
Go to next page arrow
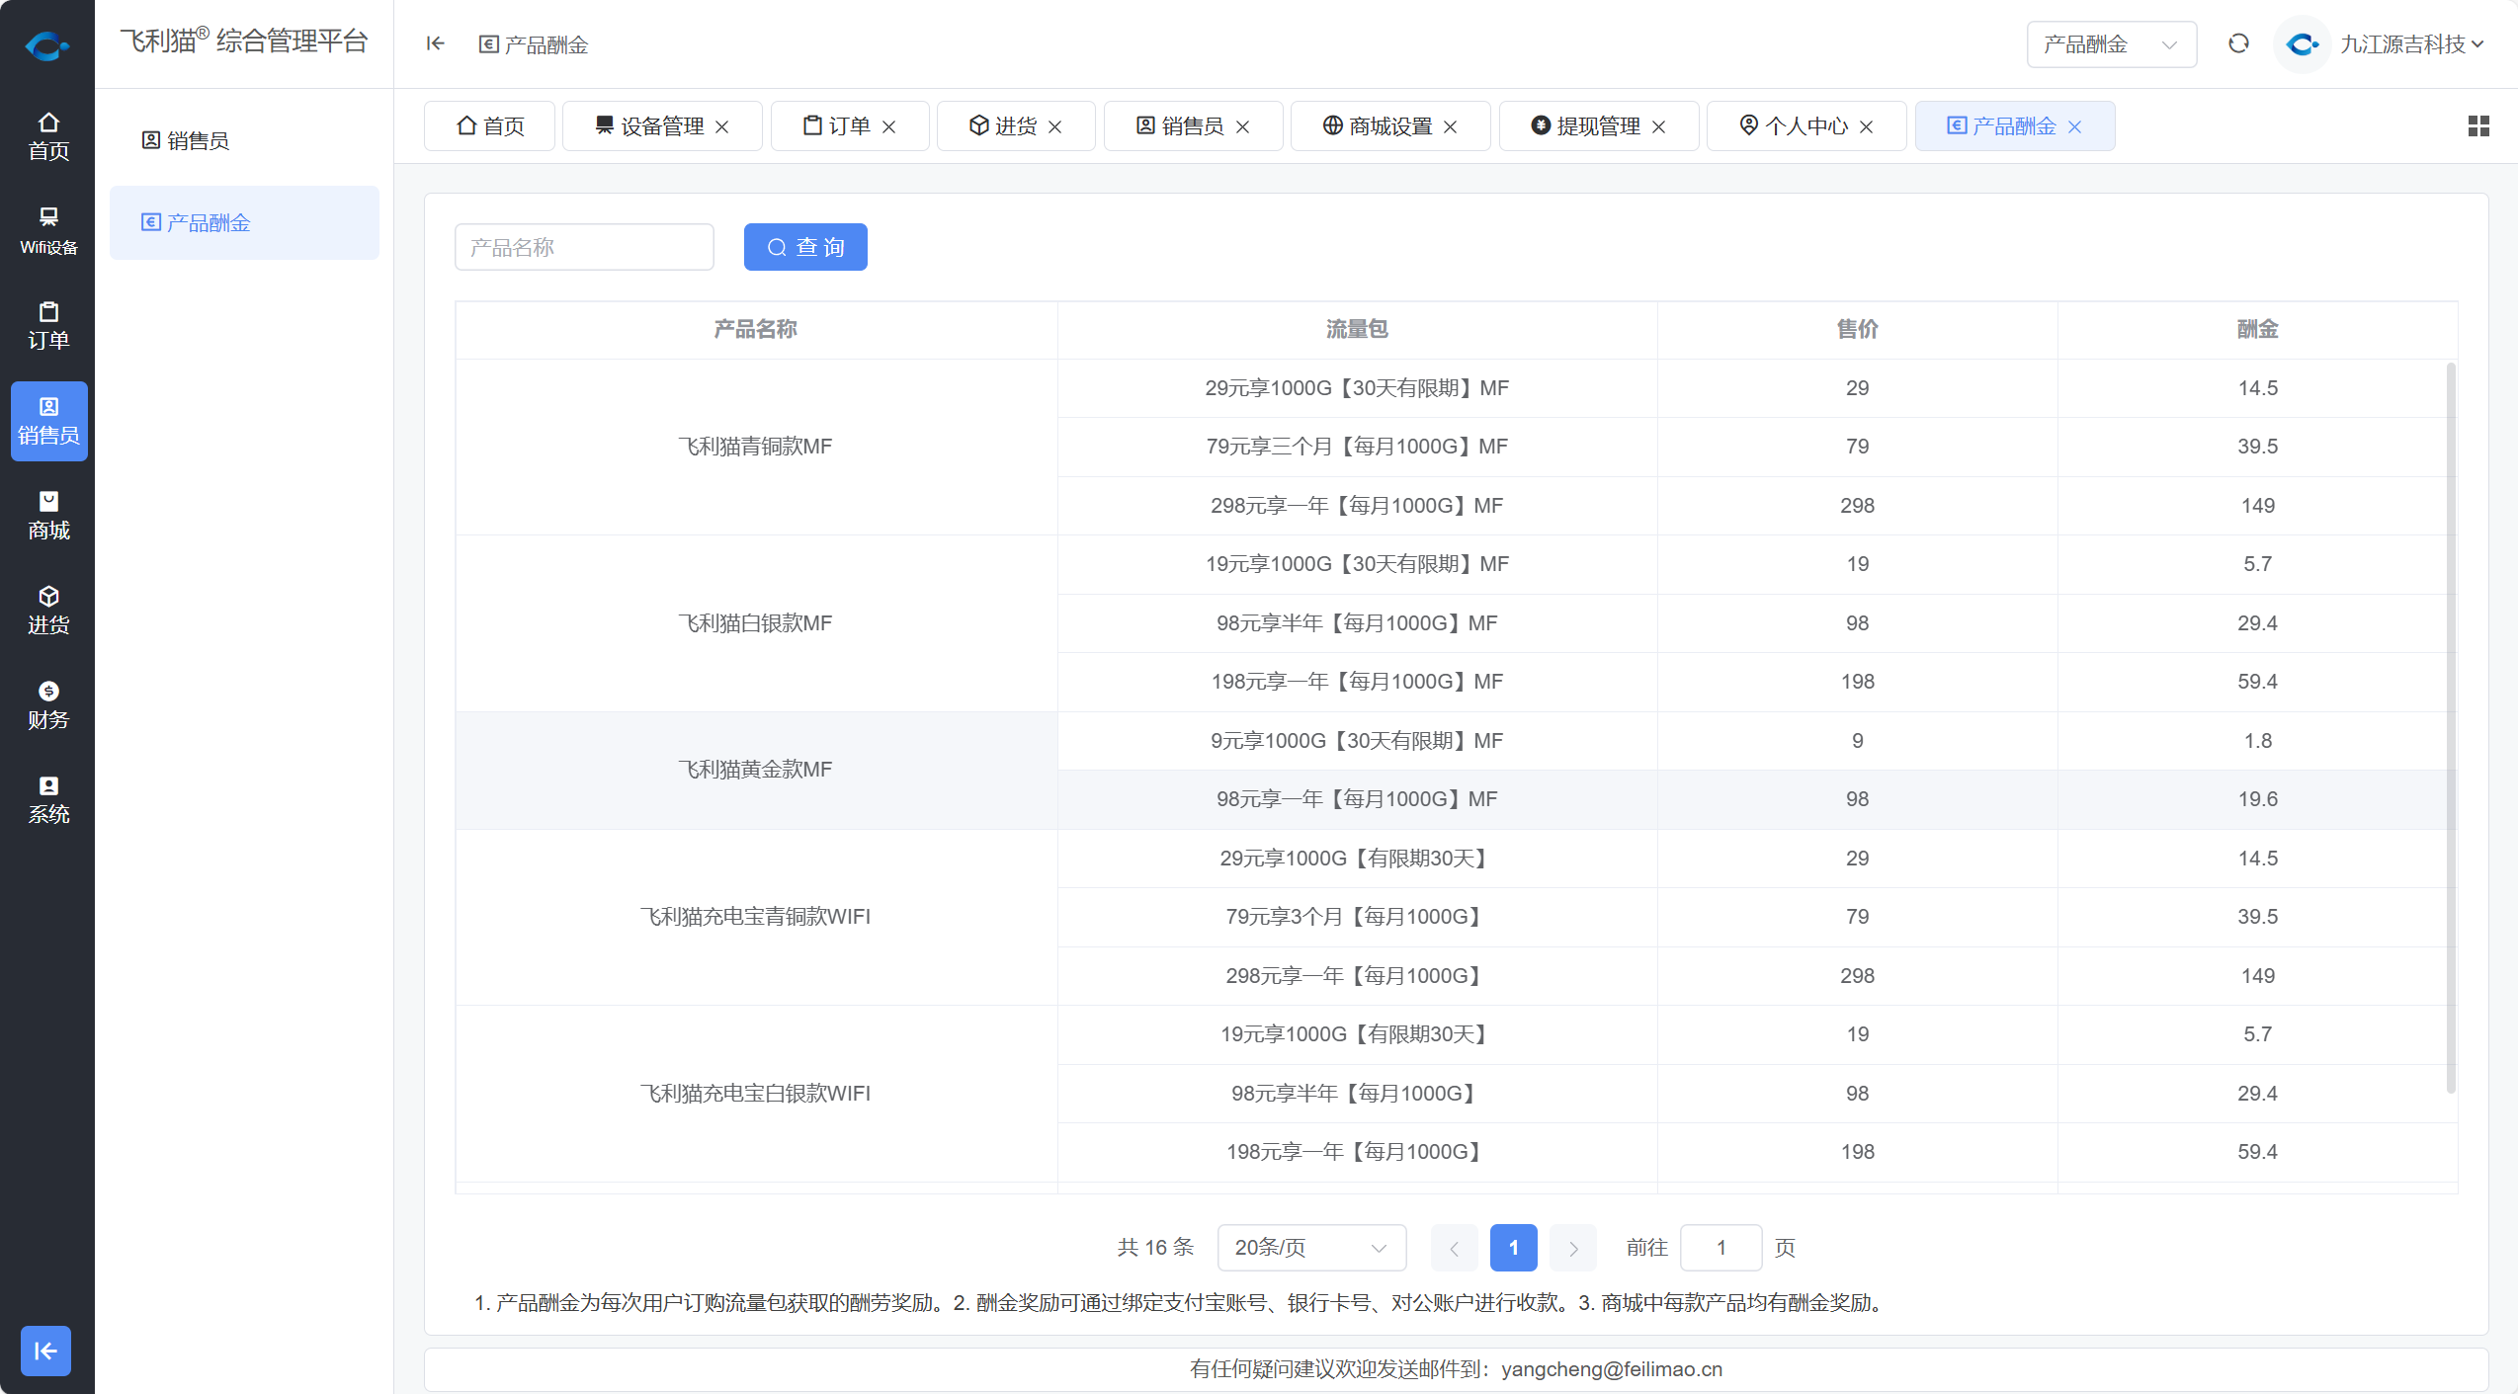click(1573, 1248)
